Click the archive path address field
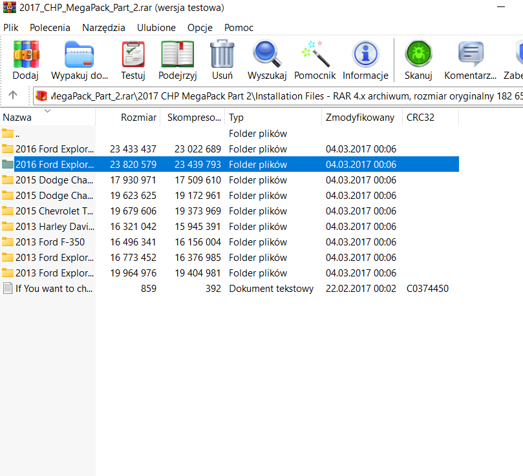Viewport: 523px width, 476px height. 278,96
